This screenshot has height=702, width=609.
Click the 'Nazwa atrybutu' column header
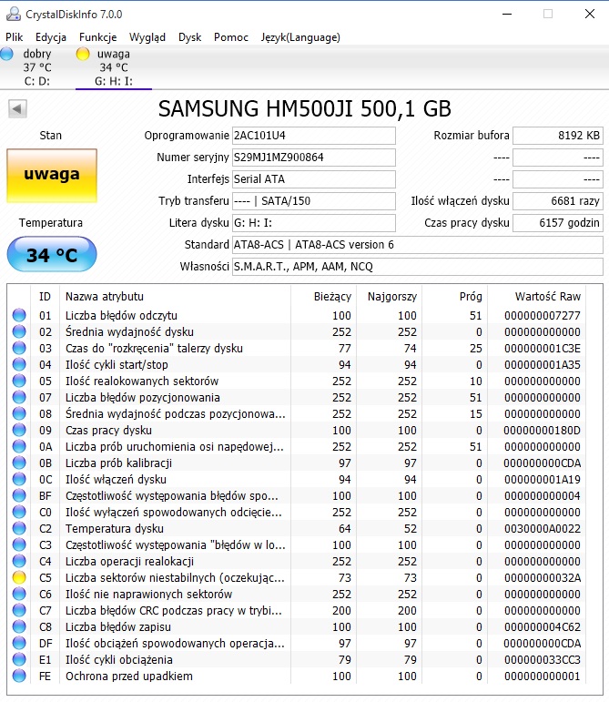coord(105,297)
